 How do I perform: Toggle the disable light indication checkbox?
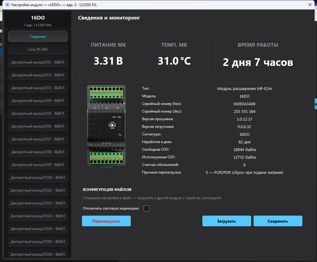147,208
